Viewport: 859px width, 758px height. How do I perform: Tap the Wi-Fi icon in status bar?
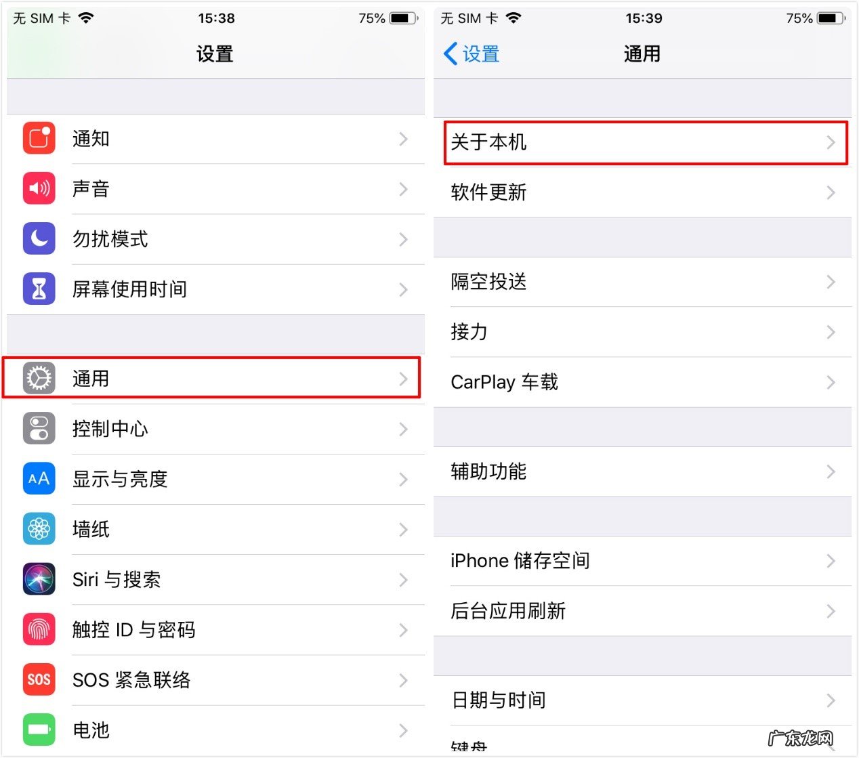coord(85,18)
